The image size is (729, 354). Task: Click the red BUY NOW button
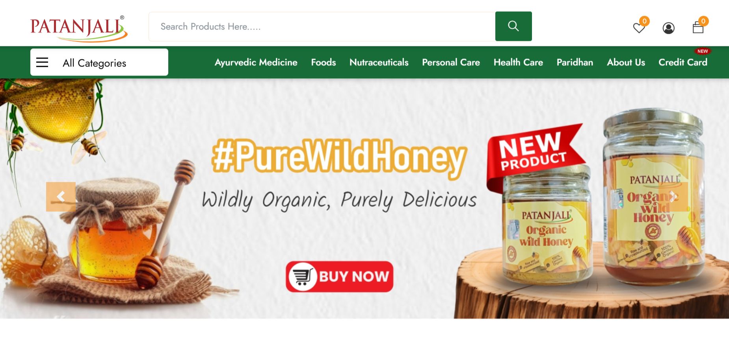[339, 277]
